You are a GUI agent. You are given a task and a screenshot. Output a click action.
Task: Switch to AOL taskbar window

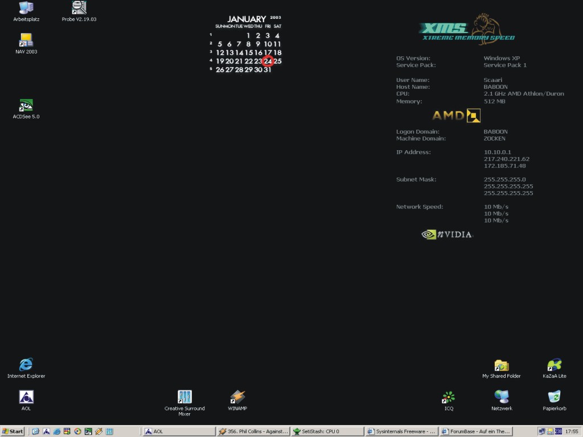coord(179,431)
